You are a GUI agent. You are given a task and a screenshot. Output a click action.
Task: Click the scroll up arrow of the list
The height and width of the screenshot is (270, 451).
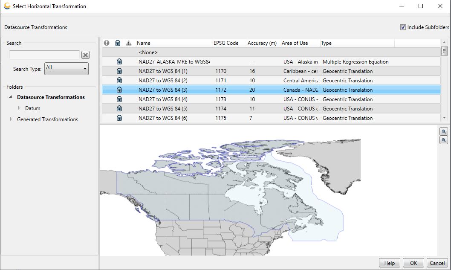coord(444,42)
